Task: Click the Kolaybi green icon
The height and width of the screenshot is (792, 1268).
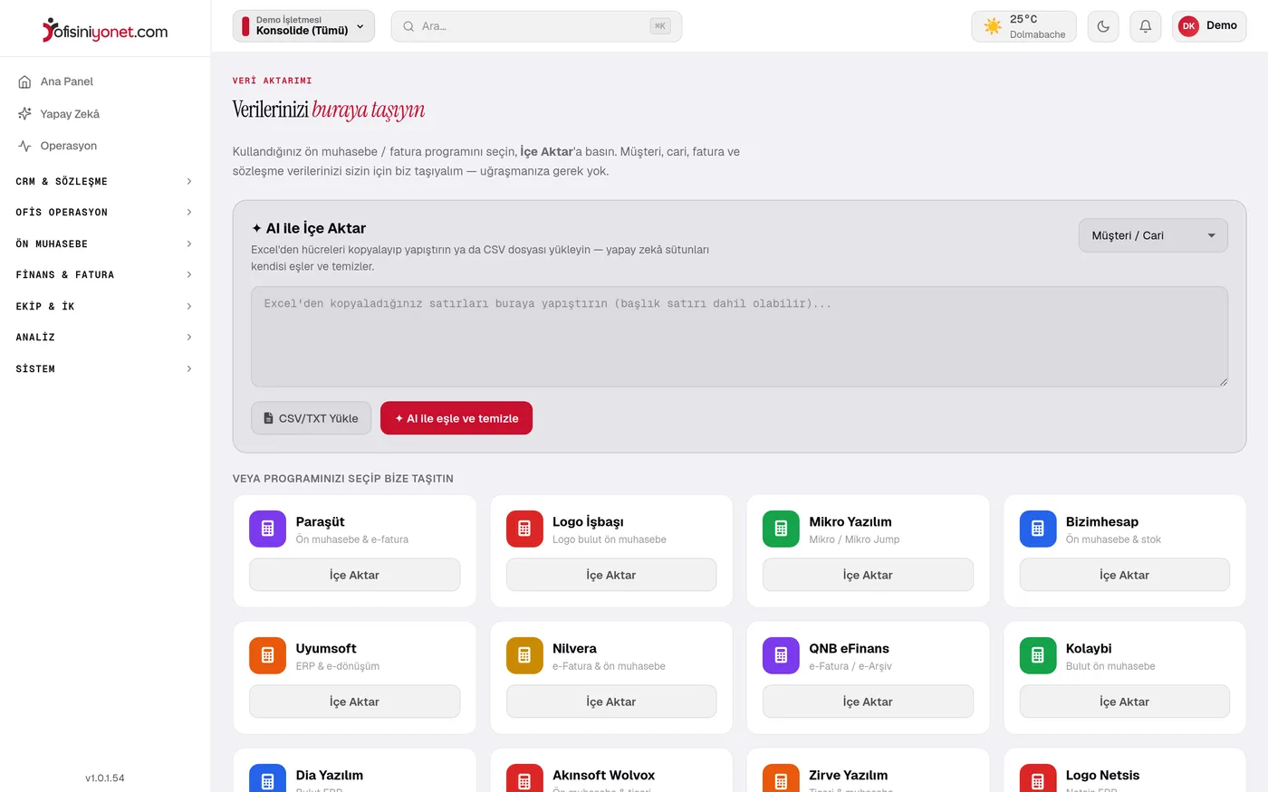Action: [1038, 655]
